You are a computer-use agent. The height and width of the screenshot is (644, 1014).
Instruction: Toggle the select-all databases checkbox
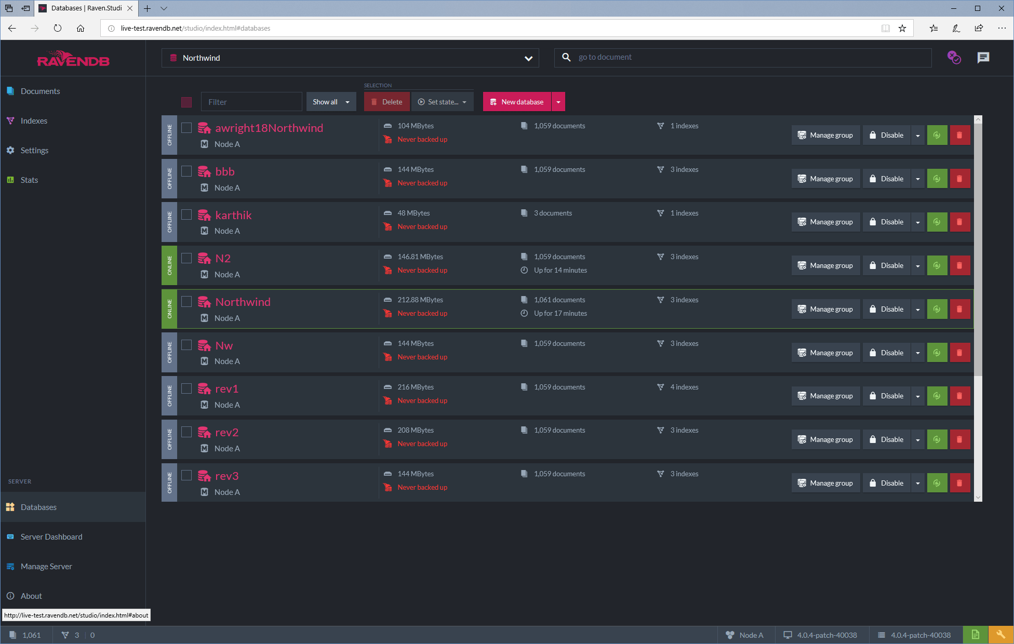[186, 102]
